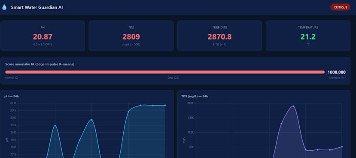Click the 'pH — 24h' chart title
356x158 pixels.
click(12, 96)
